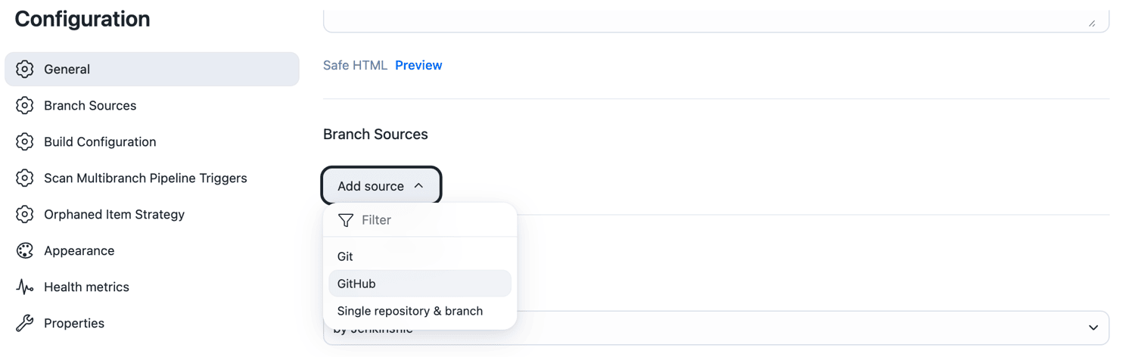Click the Orphaned Item Strategy gear icon
The height and width of the screenshot is (357, 1135).
(x=25, y=214)
